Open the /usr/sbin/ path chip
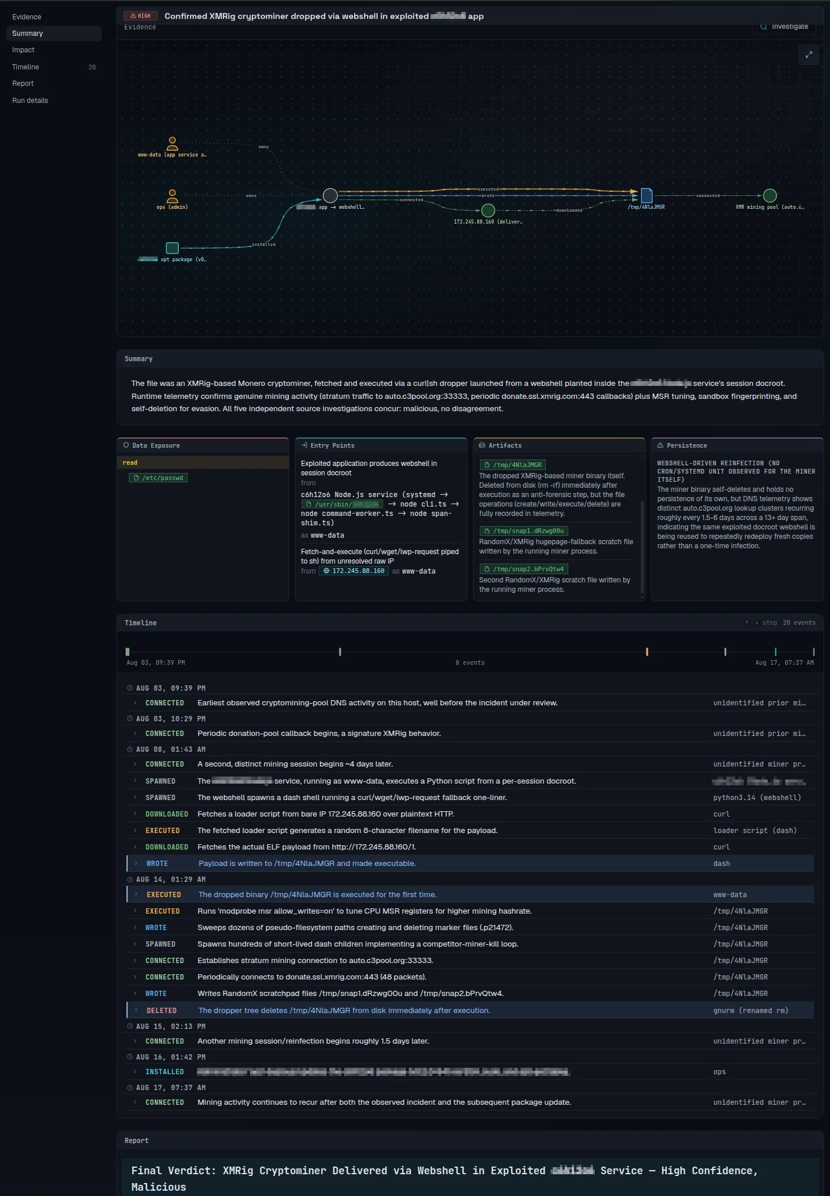The height and width of the screenshot is (1196, 830). click(342, 504)
